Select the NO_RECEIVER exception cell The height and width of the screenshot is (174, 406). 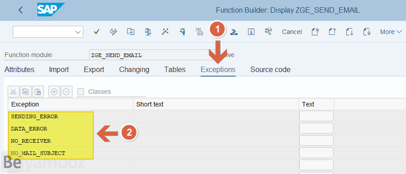pyautogui.click(x=71, y=140)
